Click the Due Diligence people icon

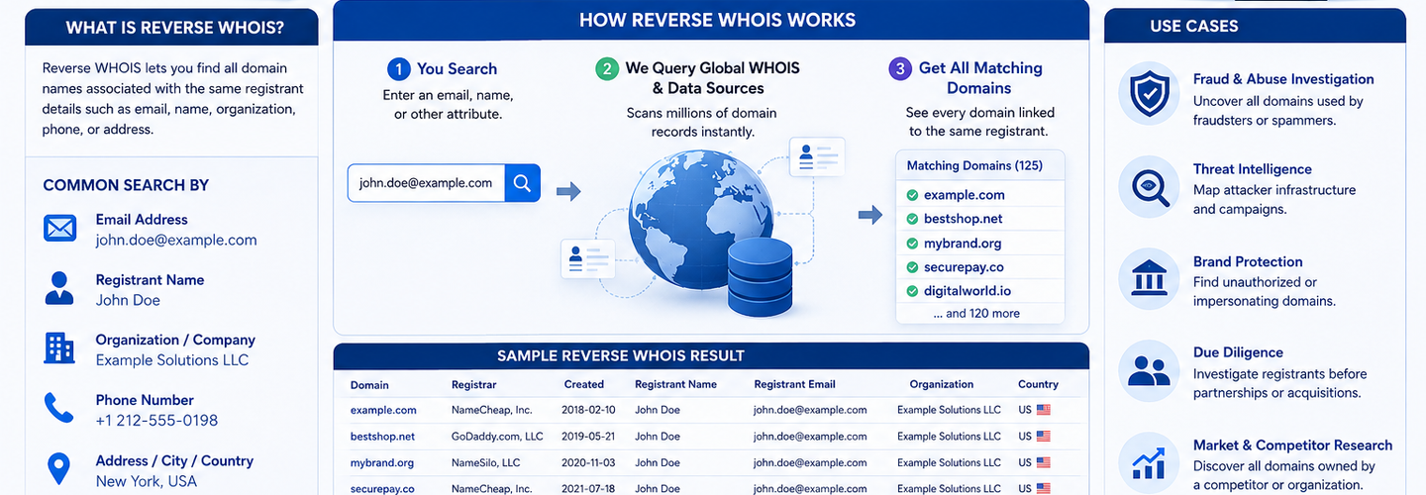coord(1149,370)
